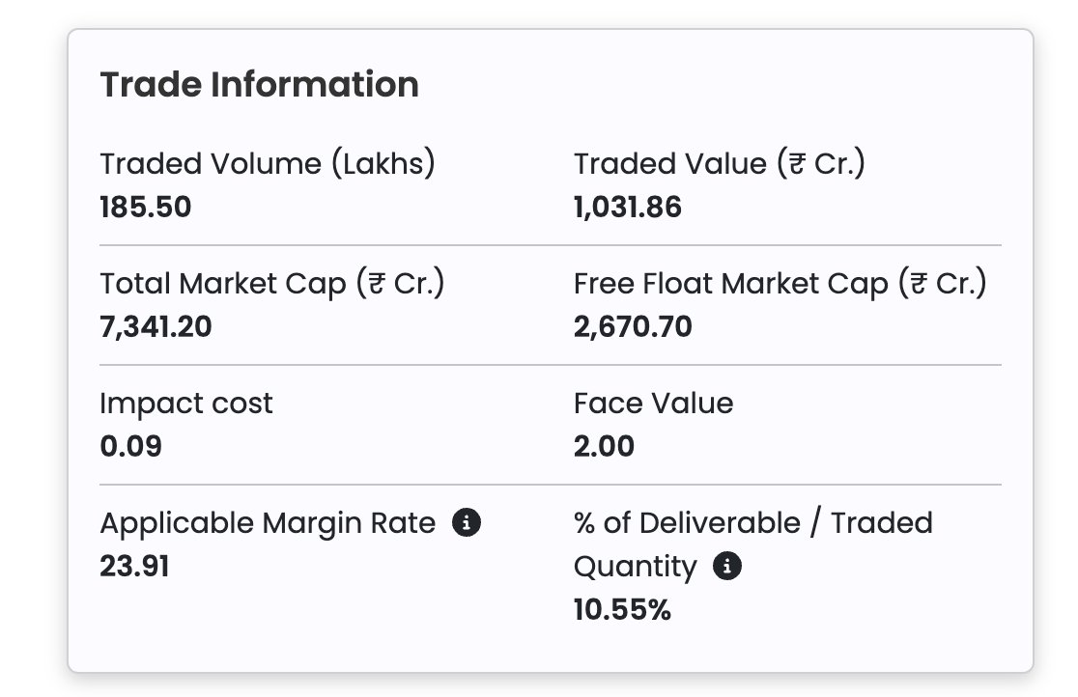This screenshot has height=697, width=1078.
Task: Select the 2.00 face value figure
Action: [604, 446]
